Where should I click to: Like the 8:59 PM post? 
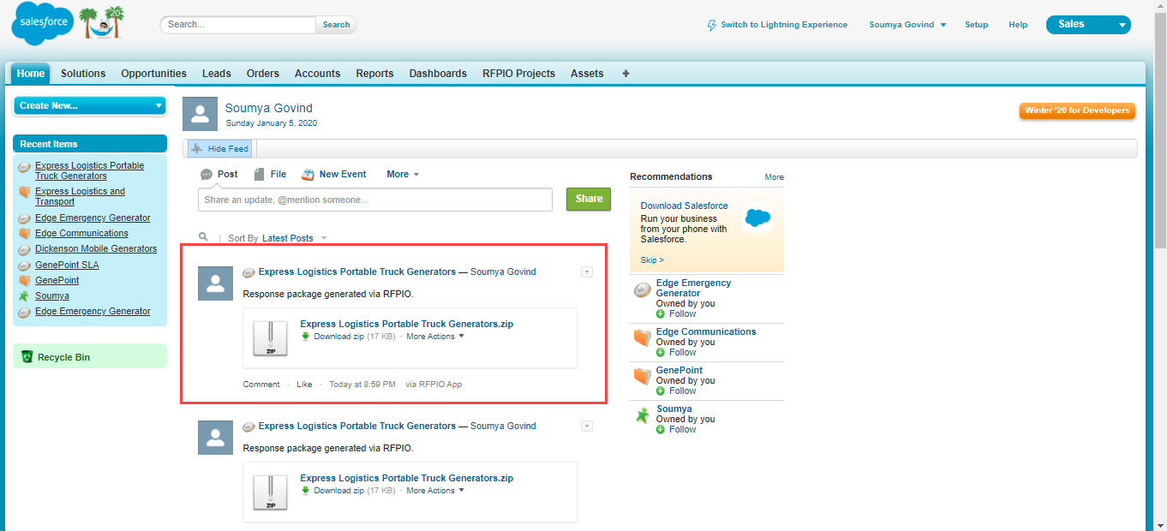(x=304, y=385)
